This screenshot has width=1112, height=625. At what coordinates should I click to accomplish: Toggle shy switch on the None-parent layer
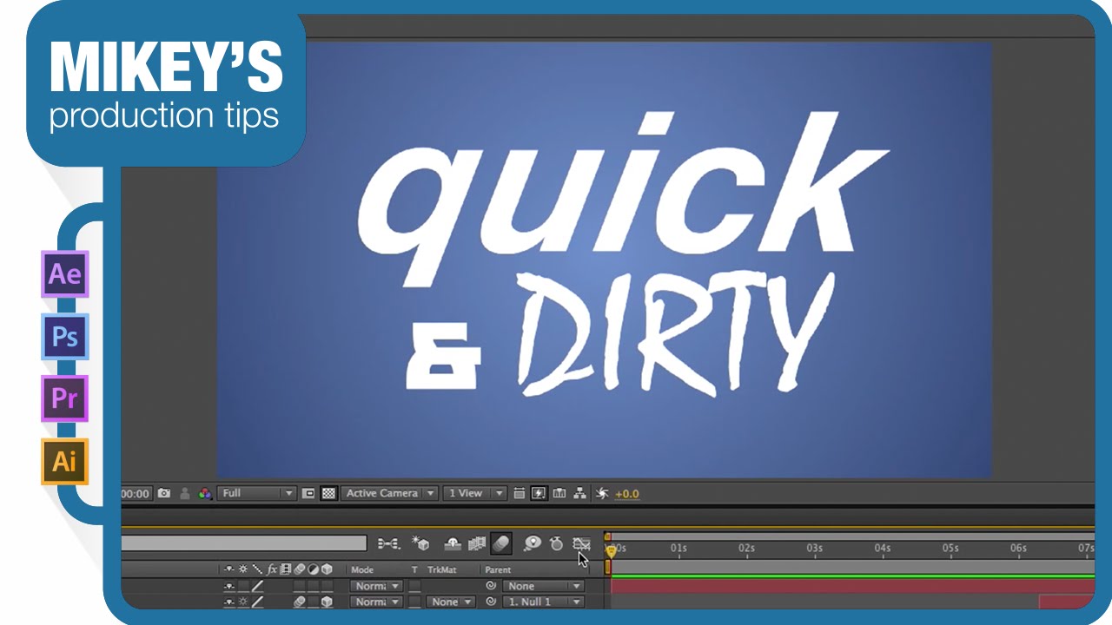(x=229, y=586)
